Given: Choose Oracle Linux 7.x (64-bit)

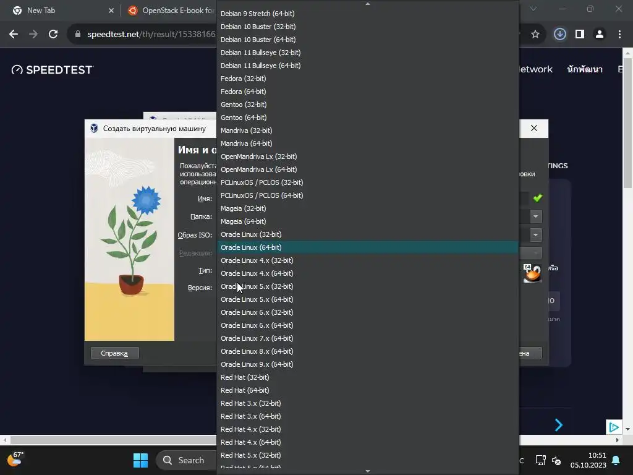Looking at the screenshot, I should tap(368, 338).
